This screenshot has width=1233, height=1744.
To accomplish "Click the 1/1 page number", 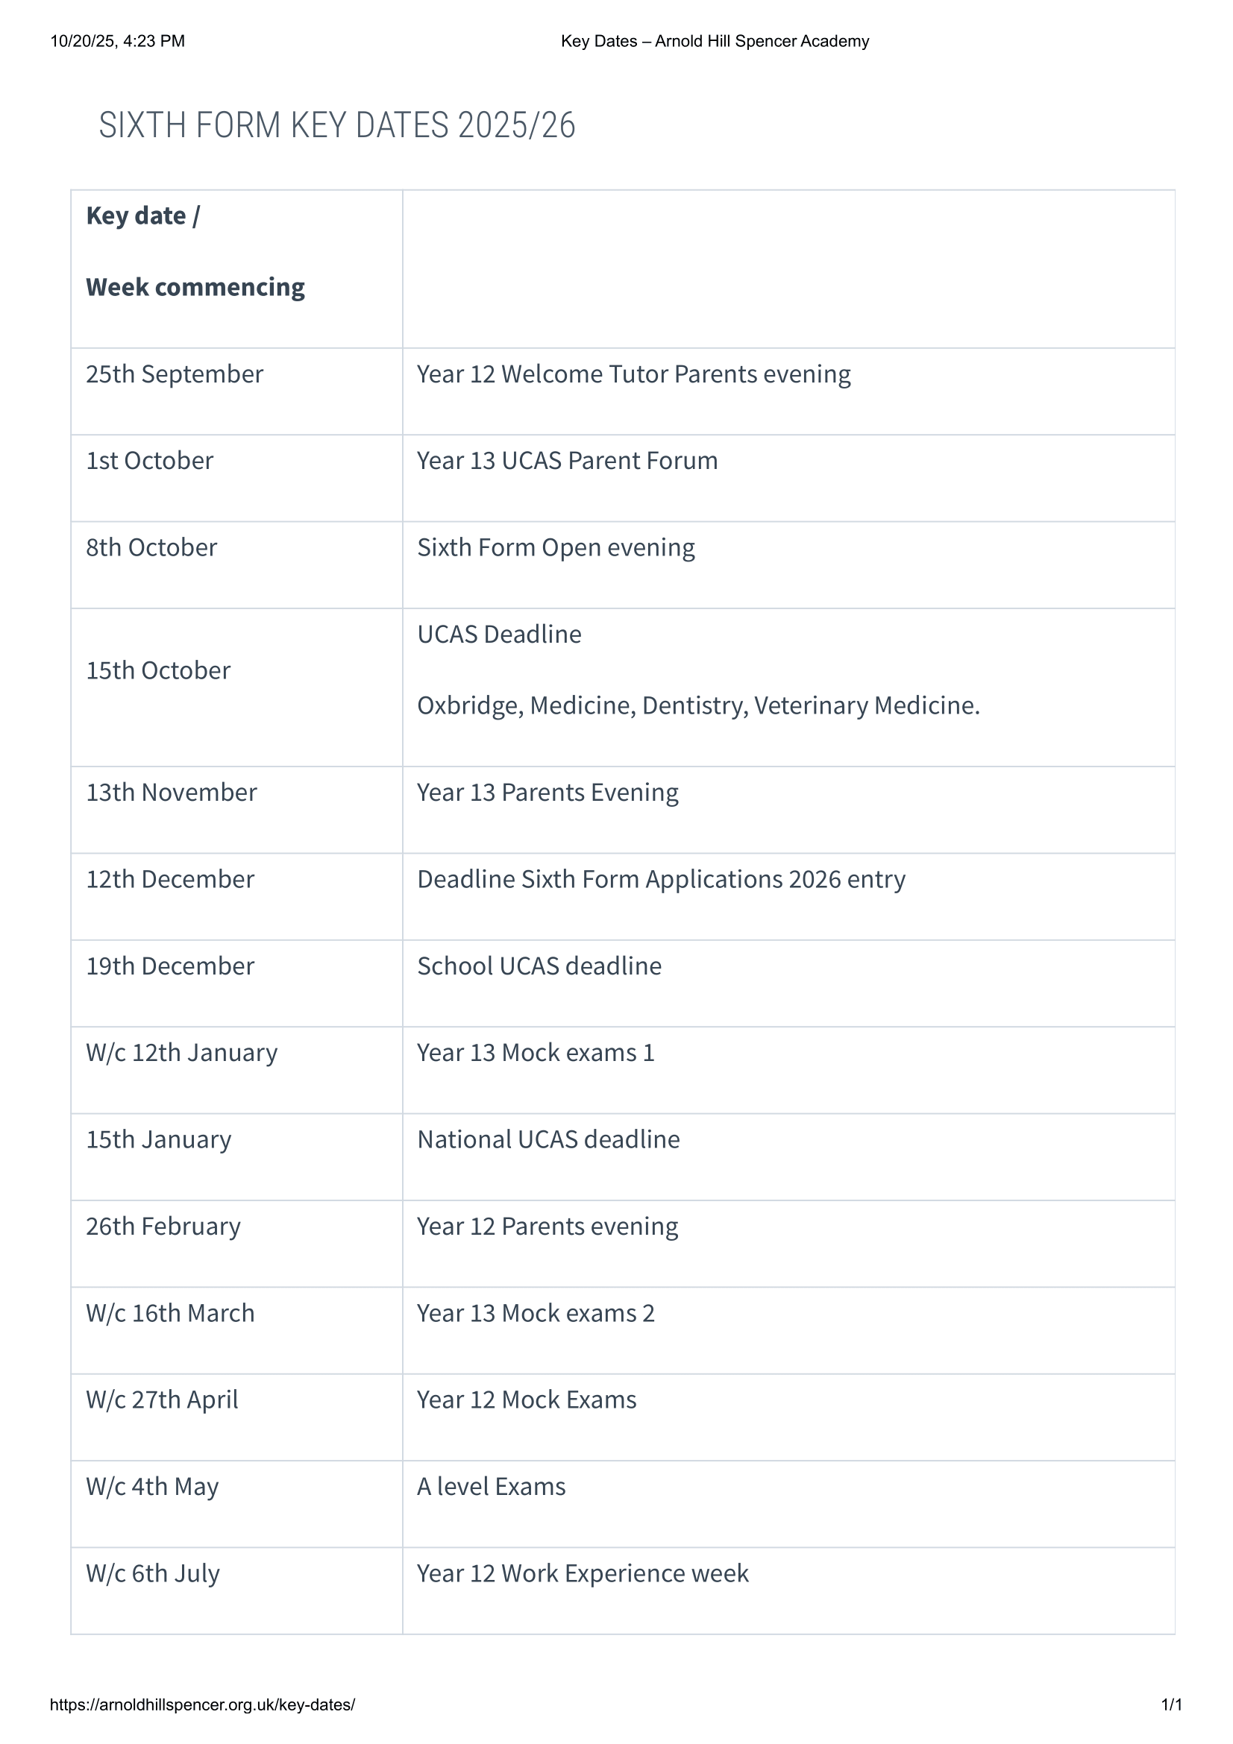I will [x=1170, y=1704].
